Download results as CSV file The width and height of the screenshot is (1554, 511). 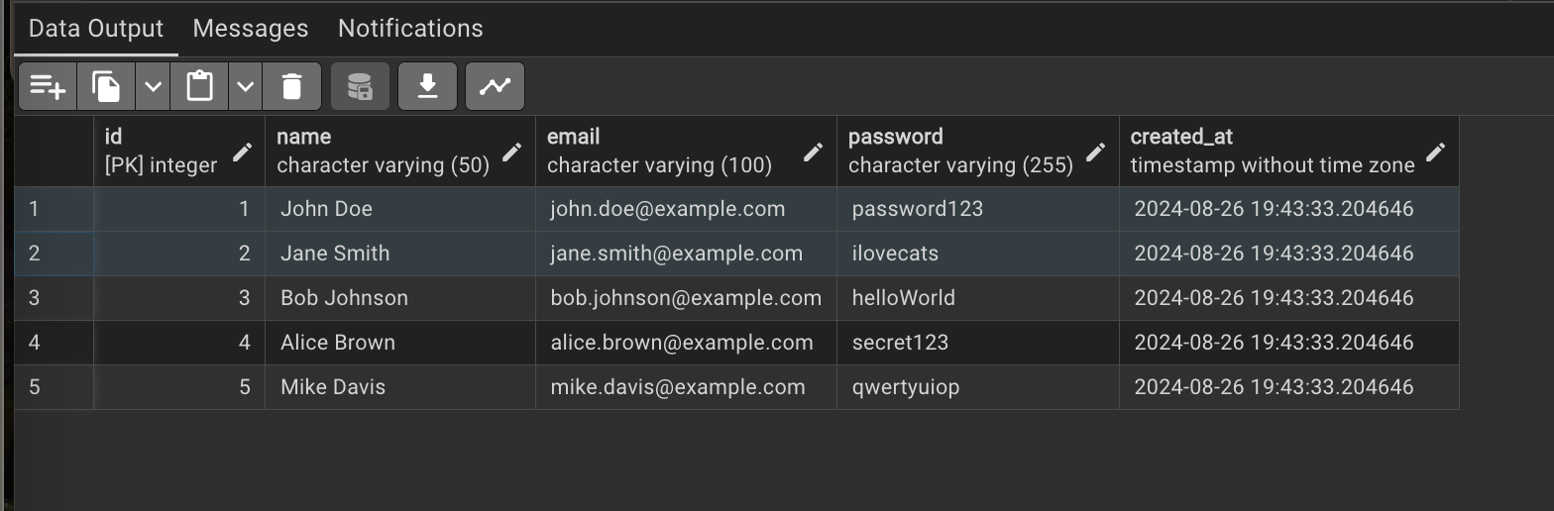[427, 86]
